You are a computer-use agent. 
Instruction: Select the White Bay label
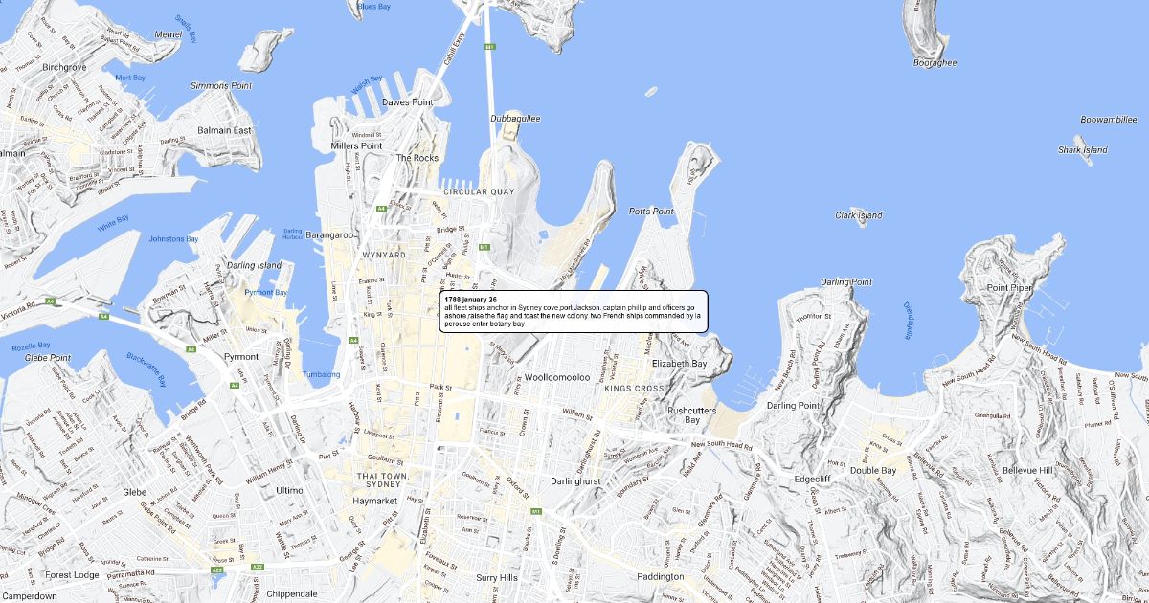114,224
